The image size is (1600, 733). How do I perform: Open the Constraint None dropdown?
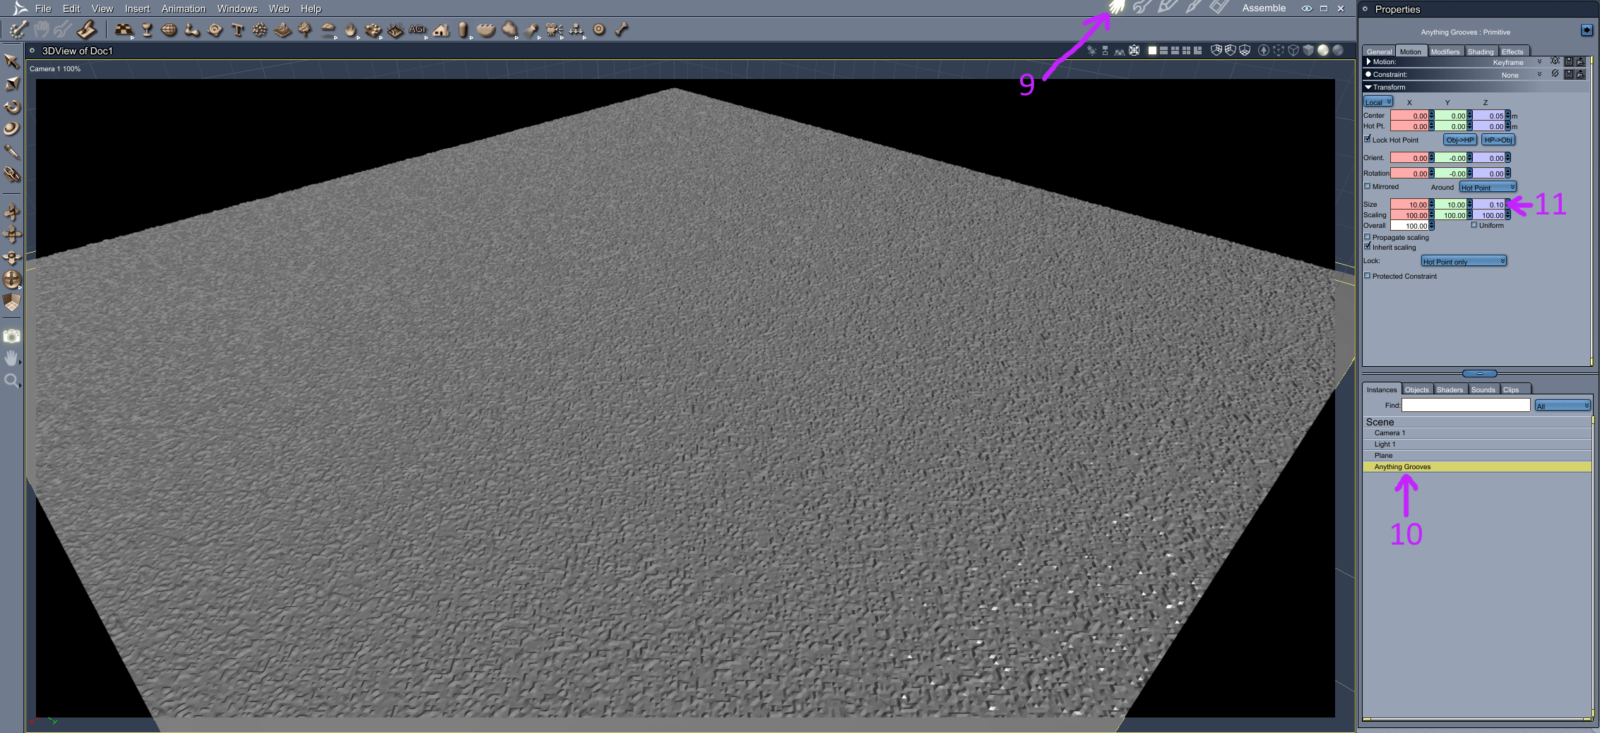[1522, 75]
